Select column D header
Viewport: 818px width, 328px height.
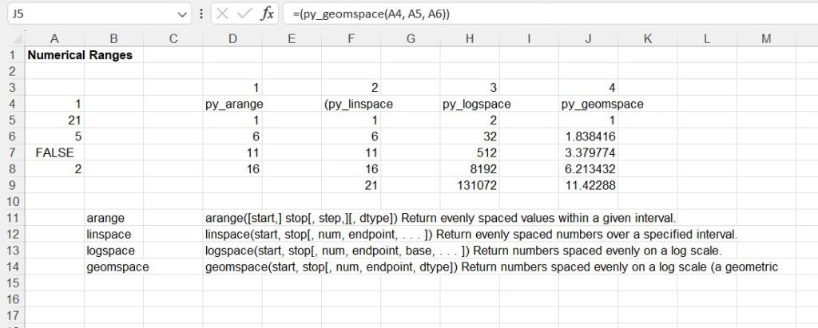tap(232, 39)
